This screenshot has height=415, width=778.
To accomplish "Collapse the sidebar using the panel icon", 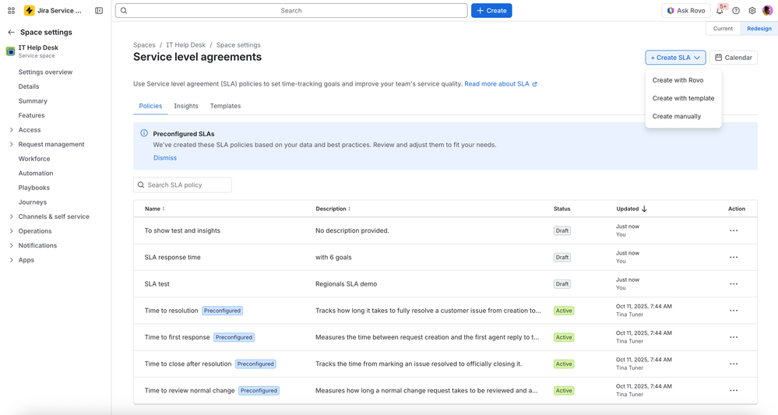I will coord(99,10).
